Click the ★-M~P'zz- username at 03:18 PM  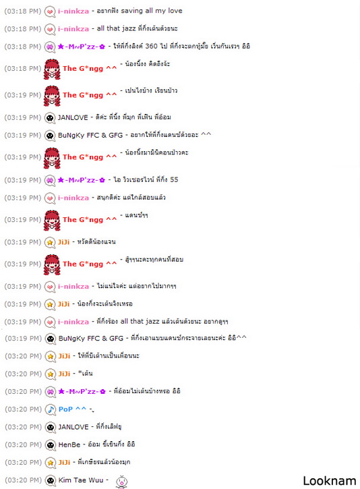click(82, 47)
